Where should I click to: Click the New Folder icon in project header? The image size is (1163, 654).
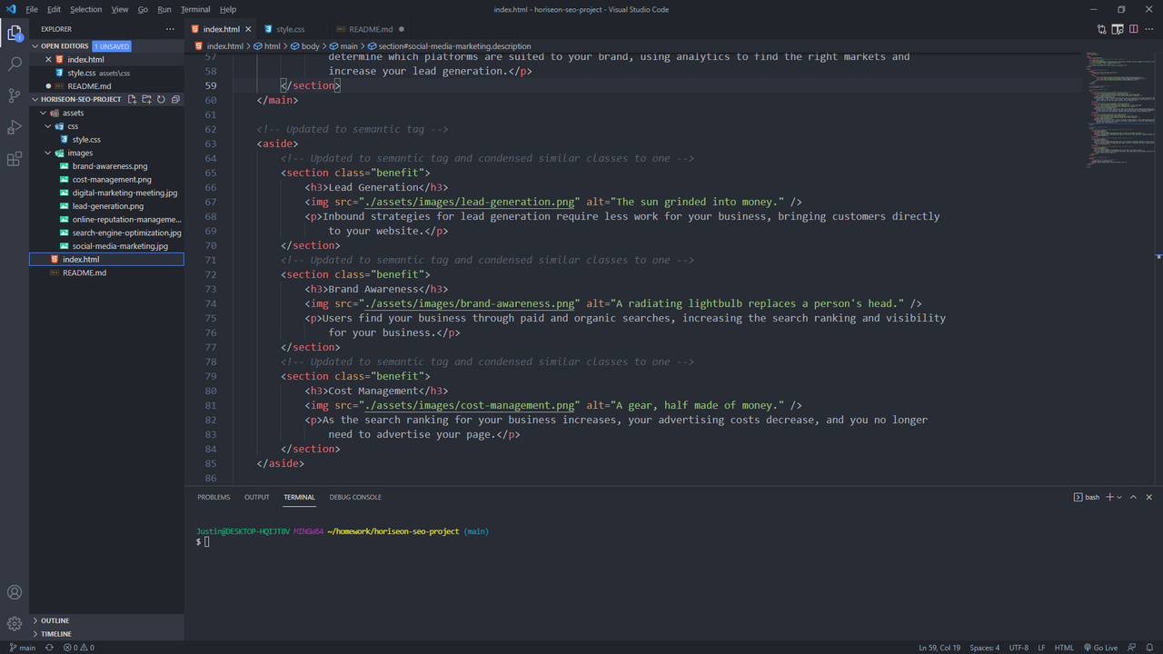(146, 99)
